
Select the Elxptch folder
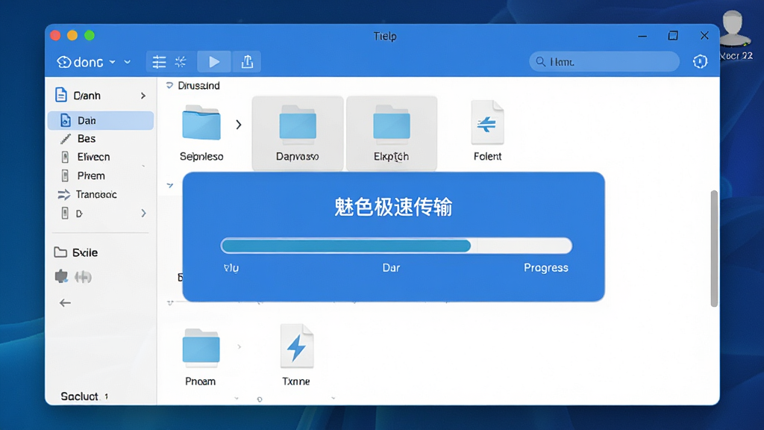click(x=391, y=133)
